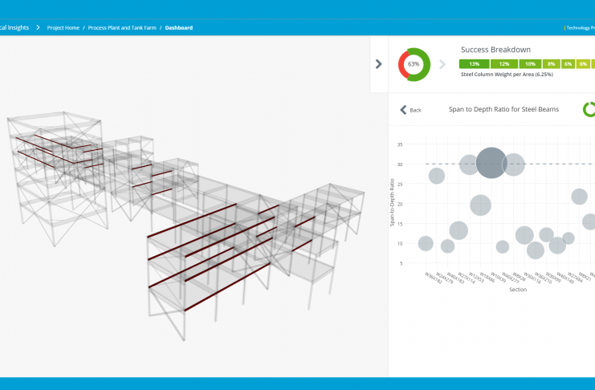Click the Success Breakdown heading

(494, 50)
